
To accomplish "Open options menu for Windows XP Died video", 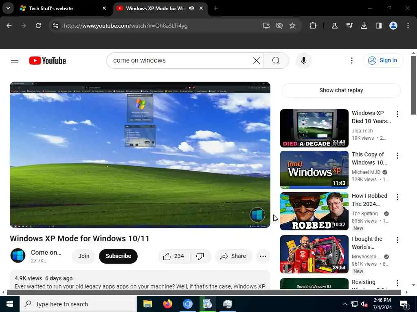I will (x=397, y=114).
